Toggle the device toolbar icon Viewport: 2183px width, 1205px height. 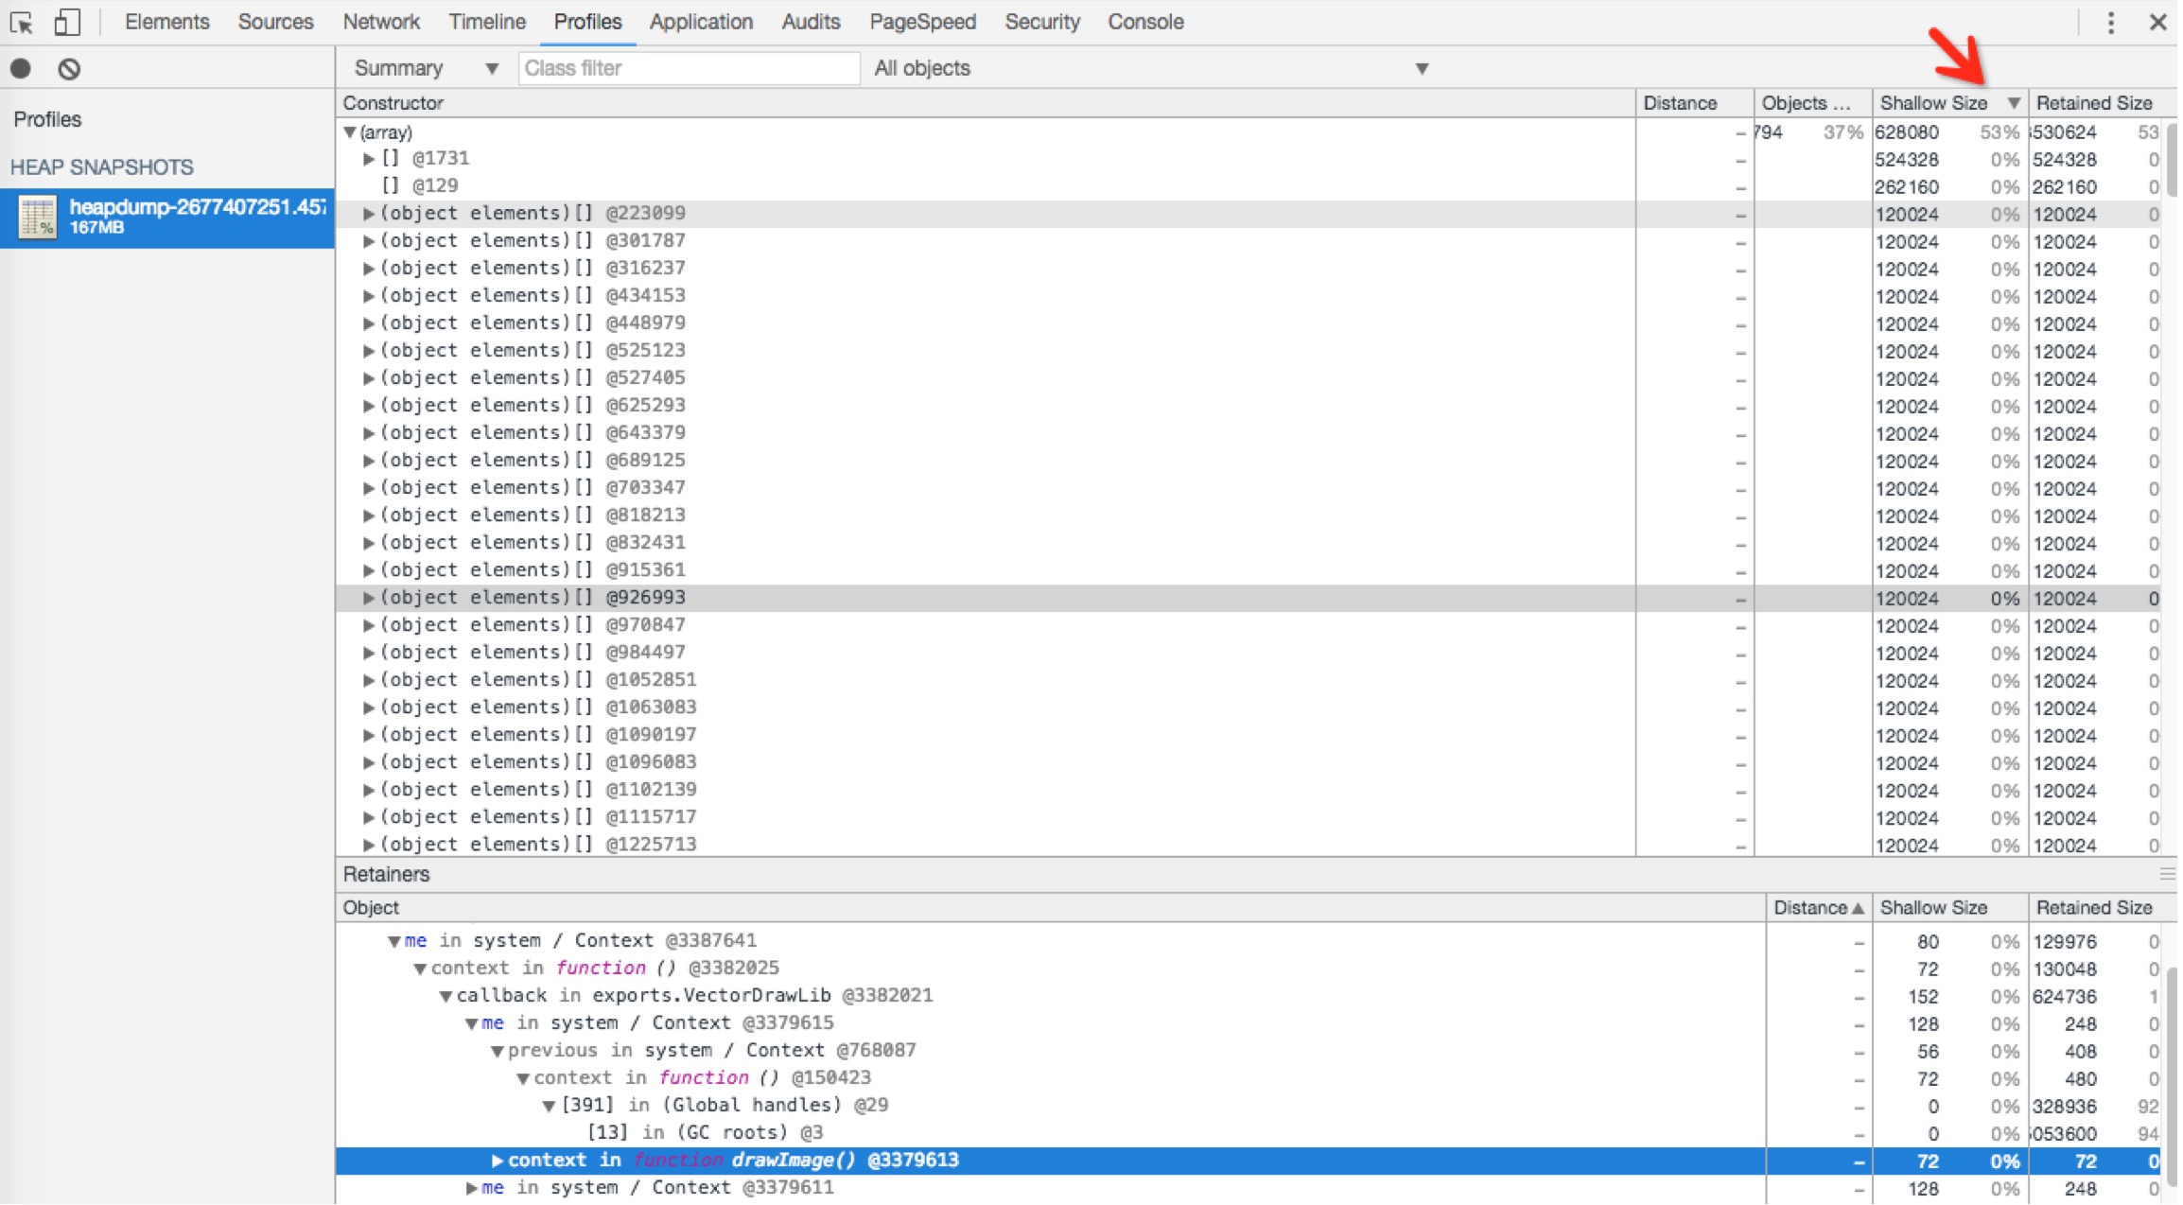(x=66, y=22)
